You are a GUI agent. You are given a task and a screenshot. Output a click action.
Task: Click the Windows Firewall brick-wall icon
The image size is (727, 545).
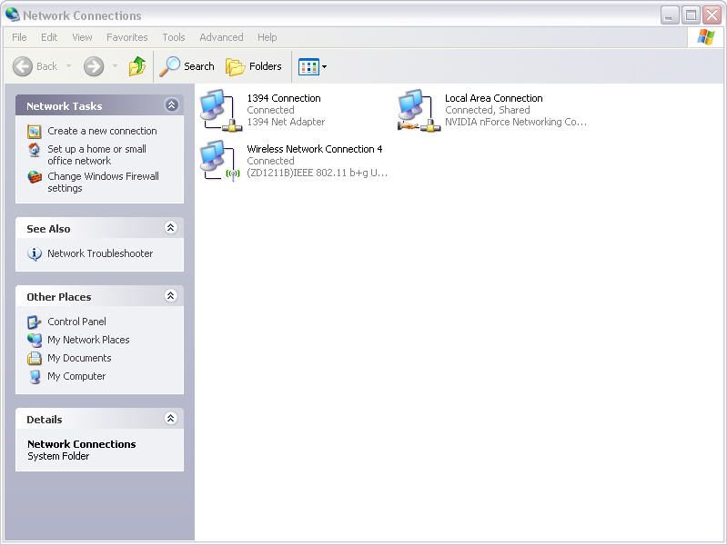[x=35, y=177]
